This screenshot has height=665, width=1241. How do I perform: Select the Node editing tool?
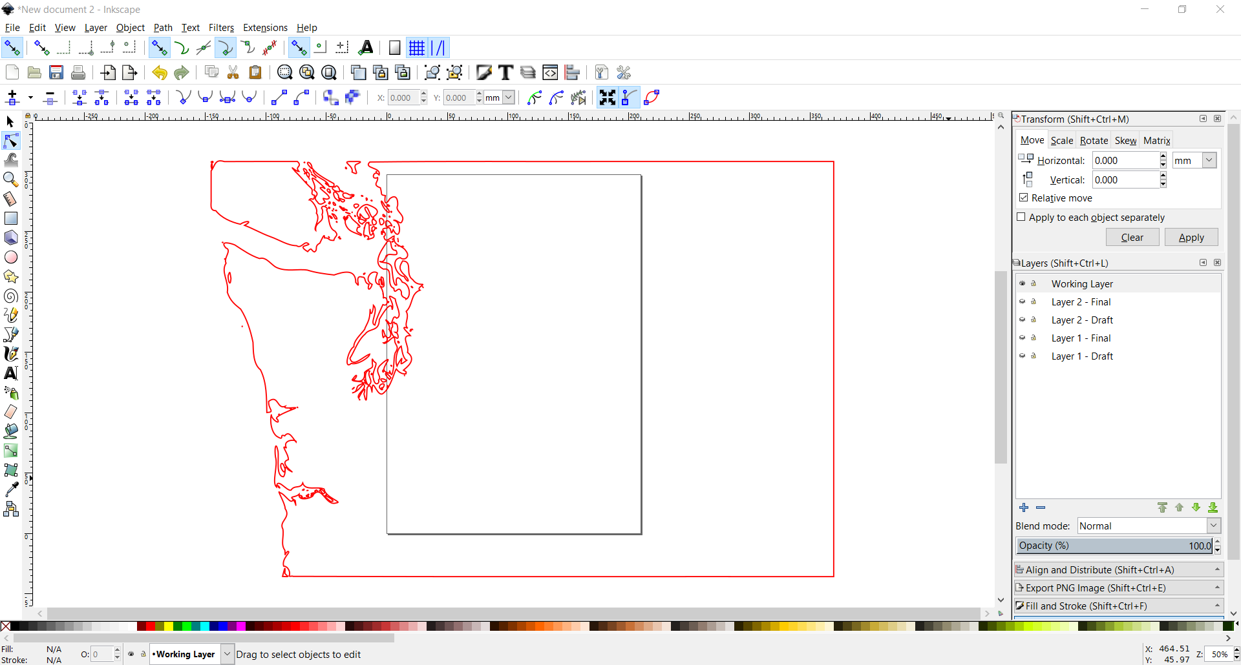tap(10, 141)
